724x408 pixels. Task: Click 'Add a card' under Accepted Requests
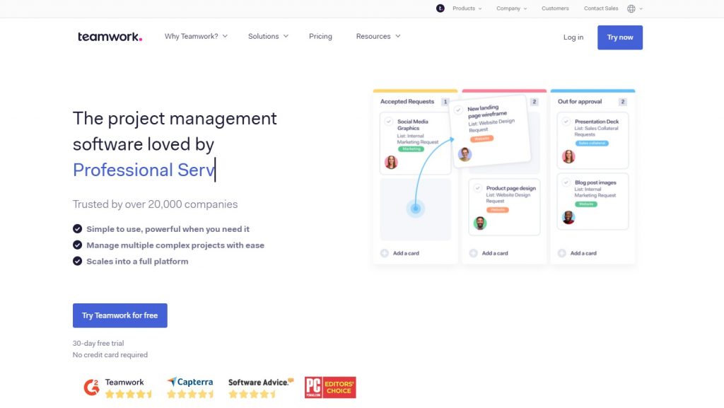(x=406, y=253)
